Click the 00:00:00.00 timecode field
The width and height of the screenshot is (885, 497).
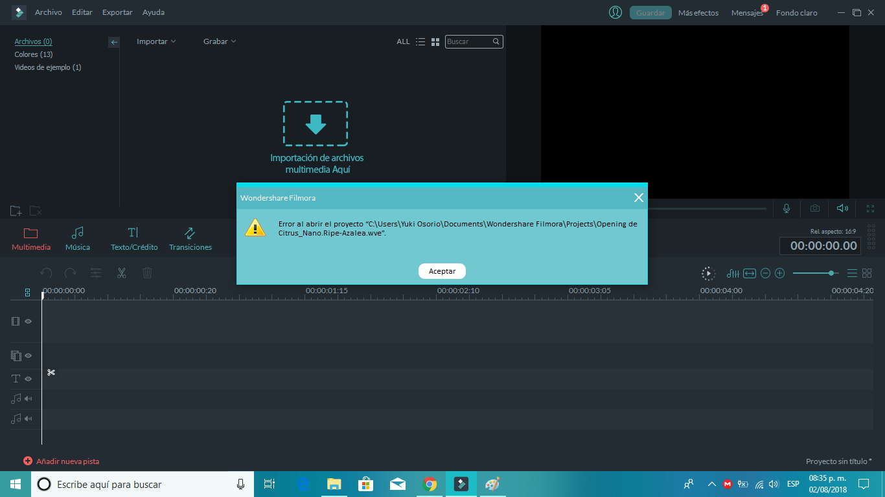(x=821, y=246)
